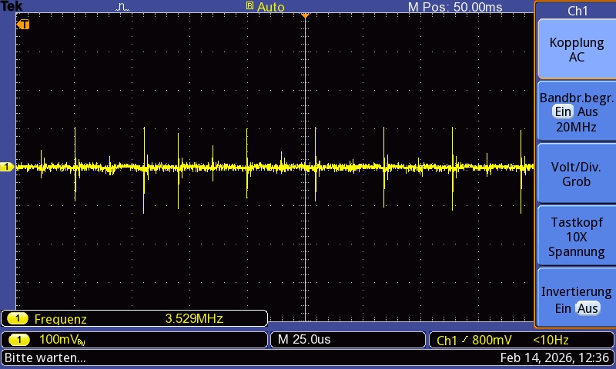Click the orange T trigger level marker
This screenshot has height=369, width=616.
24,25
